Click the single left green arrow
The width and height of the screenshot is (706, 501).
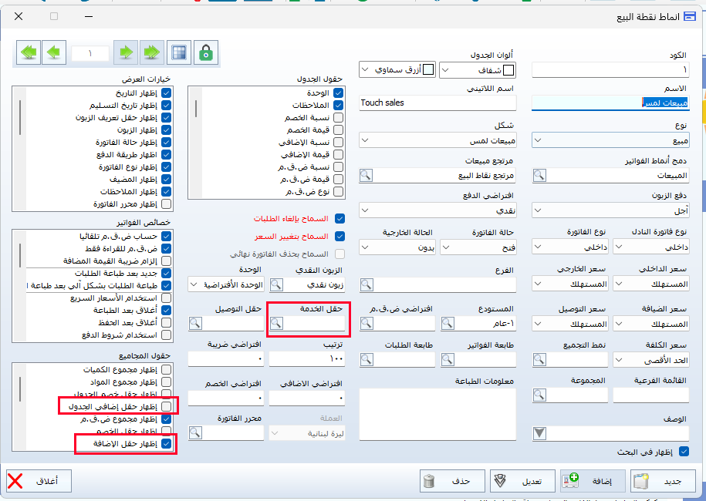53,53
